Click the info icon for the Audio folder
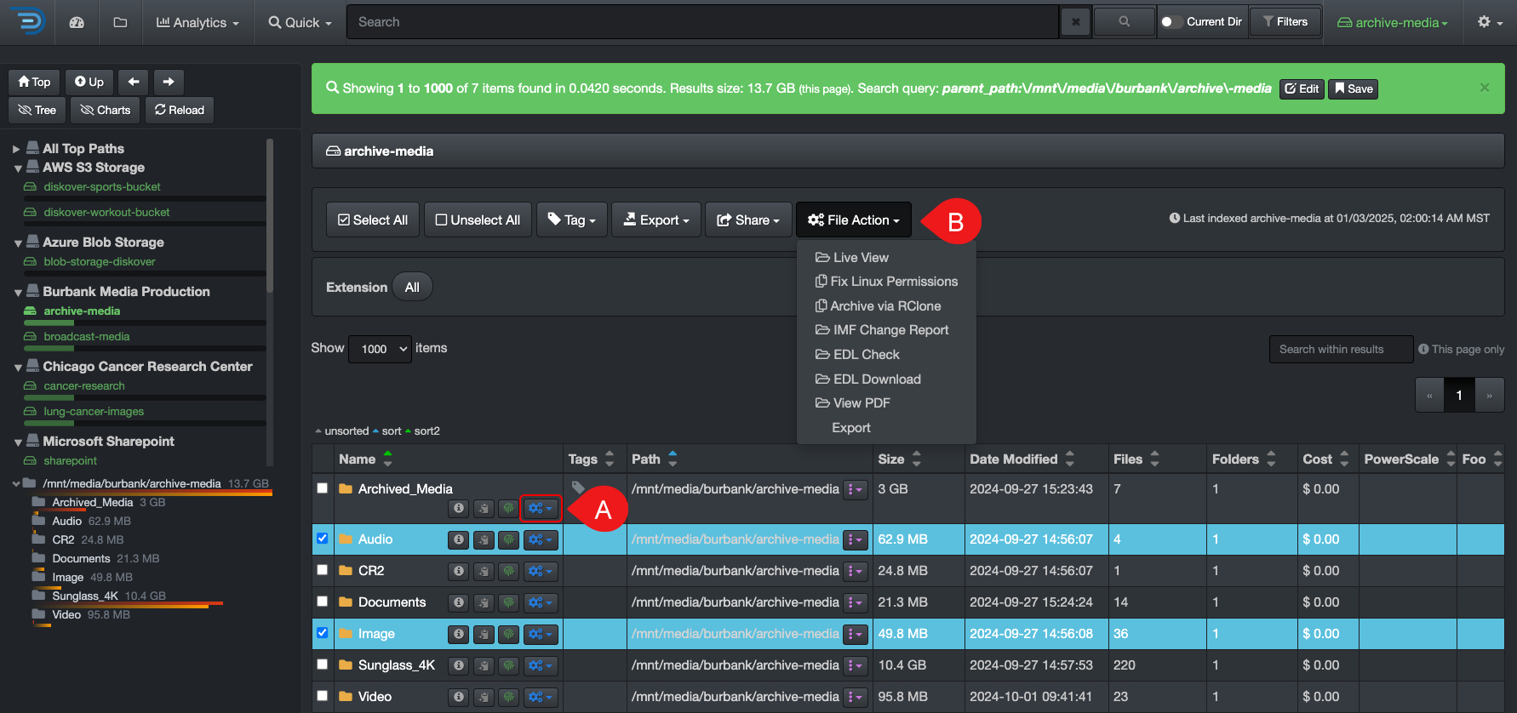 pyautogui.click(x=459, y=539)
